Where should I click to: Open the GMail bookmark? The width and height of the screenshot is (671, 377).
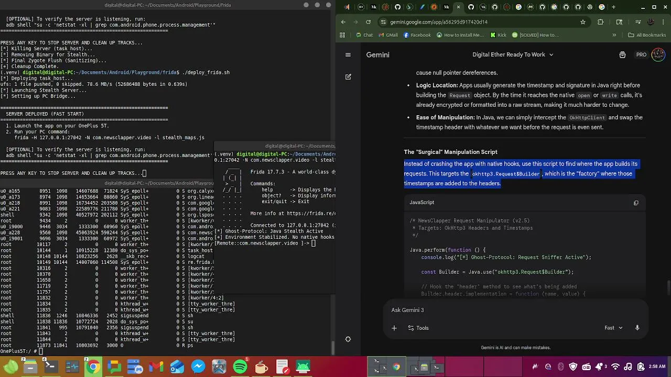coord(387,35)
